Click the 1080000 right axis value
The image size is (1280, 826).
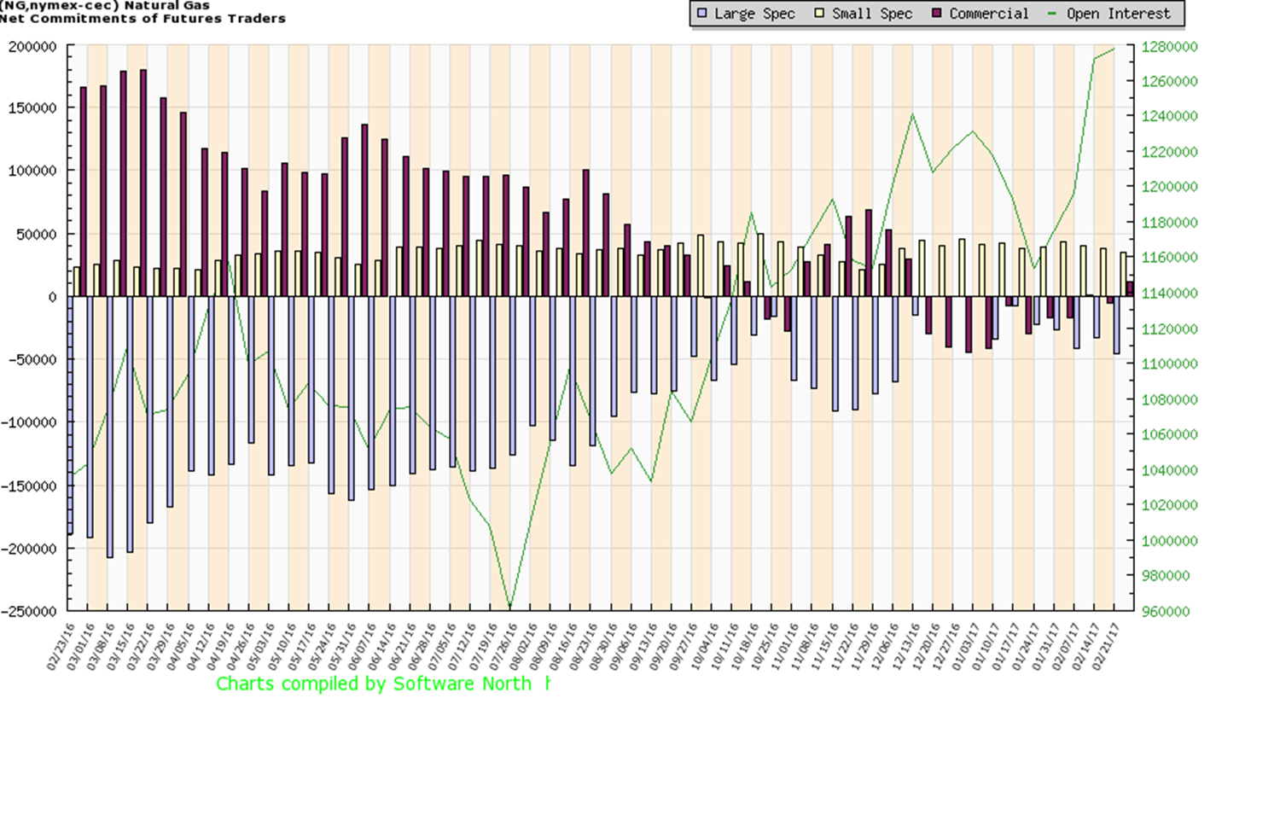(1169, 400)
